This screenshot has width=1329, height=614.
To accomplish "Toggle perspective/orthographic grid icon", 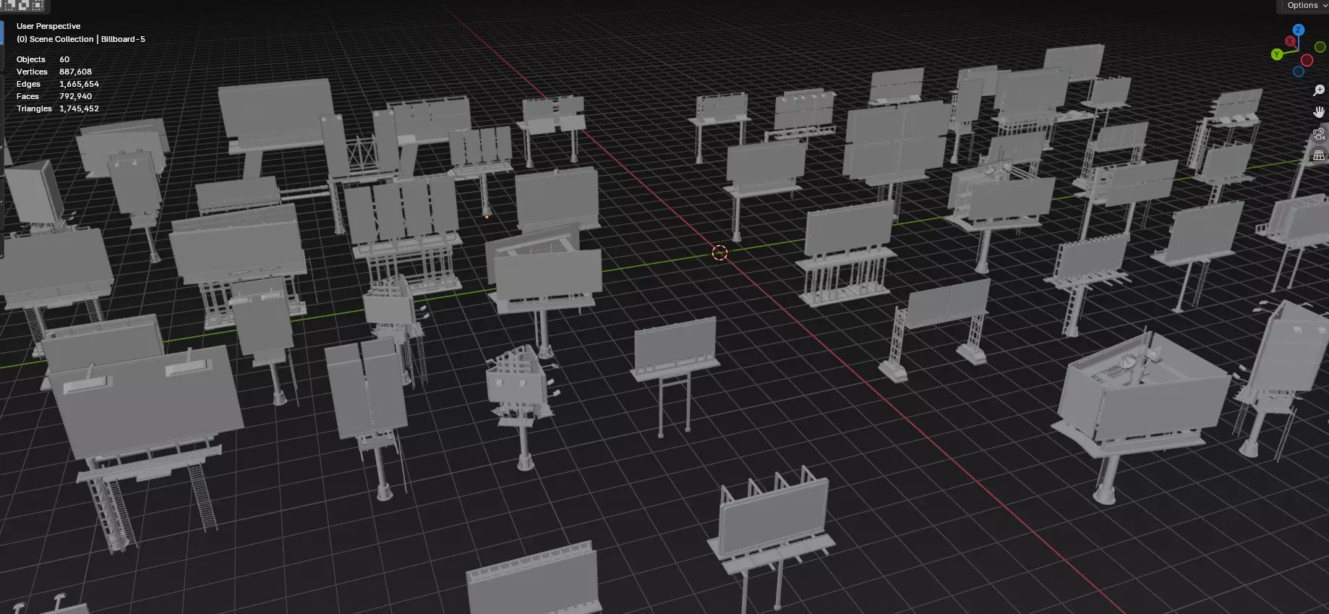I will (1319, 155).
